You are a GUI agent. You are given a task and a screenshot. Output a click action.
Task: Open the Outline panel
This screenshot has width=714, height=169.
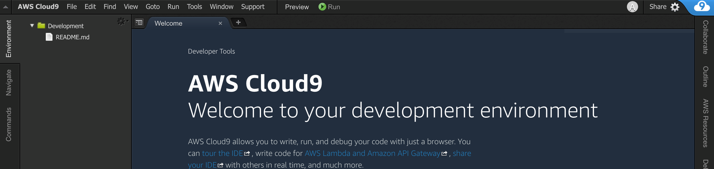[705, 77]
